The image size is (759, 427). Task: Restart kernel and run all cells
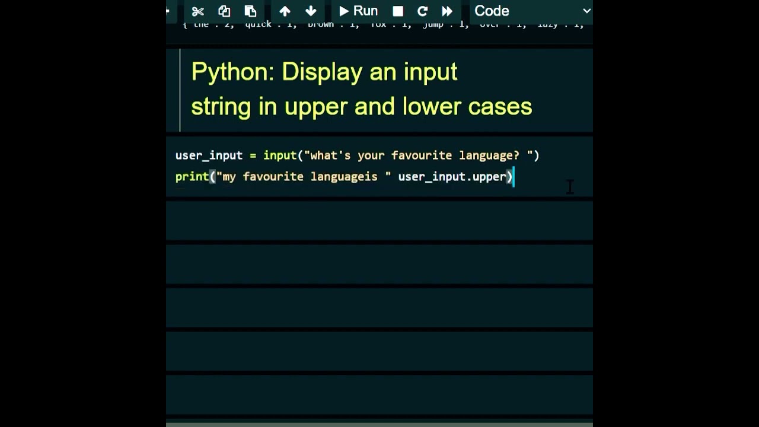(x=447, y=11)
